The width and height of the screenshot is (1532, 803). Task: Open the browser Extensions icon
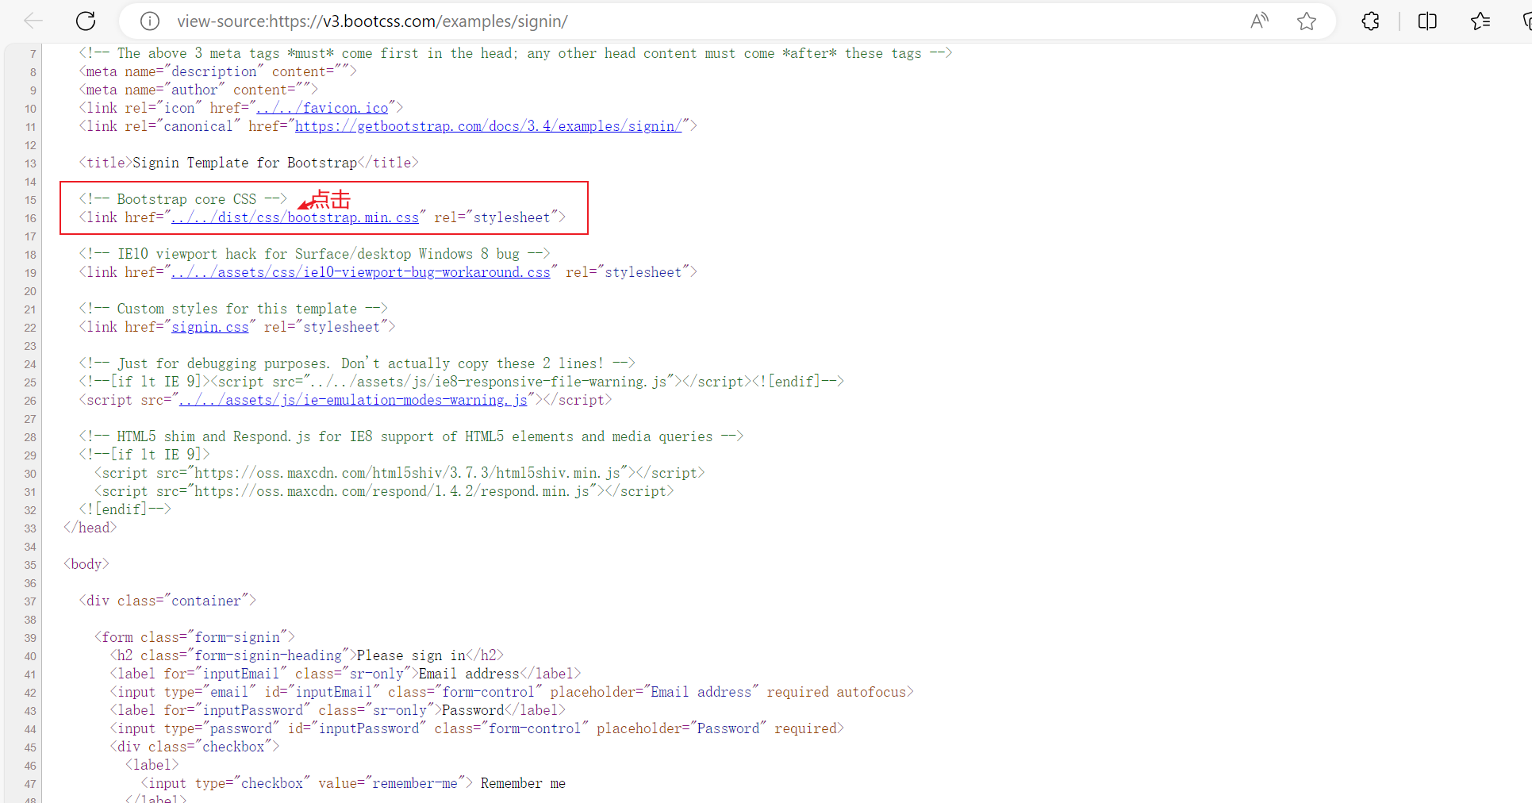click(x=1370, y=21)
